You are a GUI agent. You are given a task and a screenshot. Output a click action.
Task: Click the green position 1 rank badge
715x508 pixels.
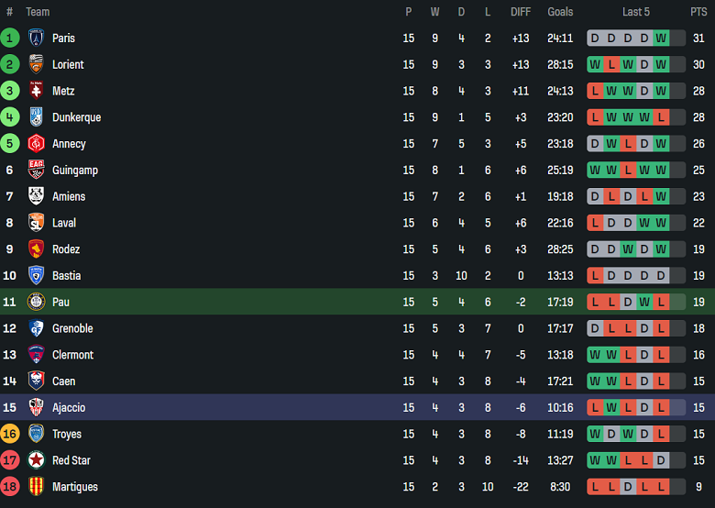tap(10, 39)
